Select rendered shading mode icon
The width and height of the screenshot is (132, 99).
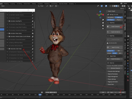(118, 6)
